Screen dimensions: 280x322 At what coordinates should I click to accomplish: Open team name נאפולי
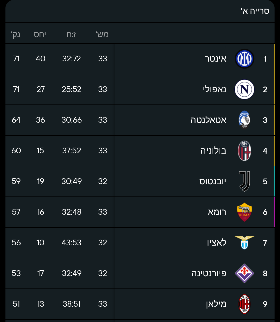[x=215, y=89]
